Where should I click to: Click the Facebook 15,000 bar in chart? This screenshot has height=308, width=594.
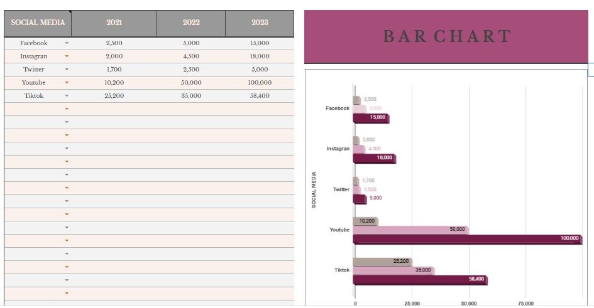click(371, 119)
